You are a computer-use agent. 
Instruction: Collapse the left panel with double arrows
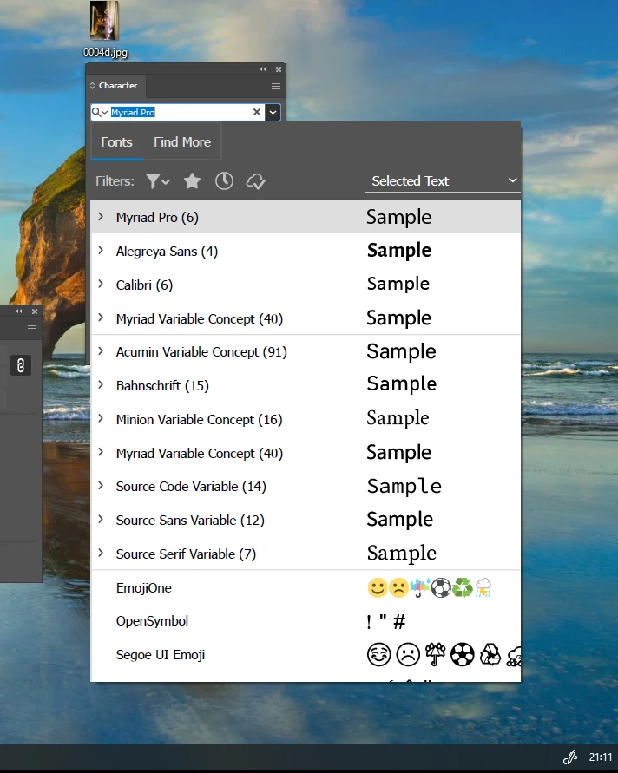(x=19, y=311)
